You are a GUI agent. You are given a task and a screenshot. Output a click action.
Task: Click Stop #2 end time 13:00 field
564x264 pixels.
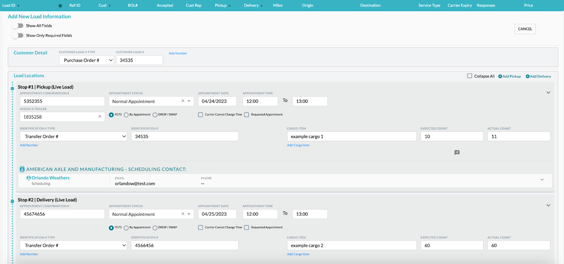click(310, 214)
